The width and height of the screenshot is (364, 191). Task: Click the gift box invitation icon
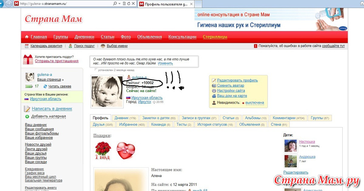click(x=28, y=59)
